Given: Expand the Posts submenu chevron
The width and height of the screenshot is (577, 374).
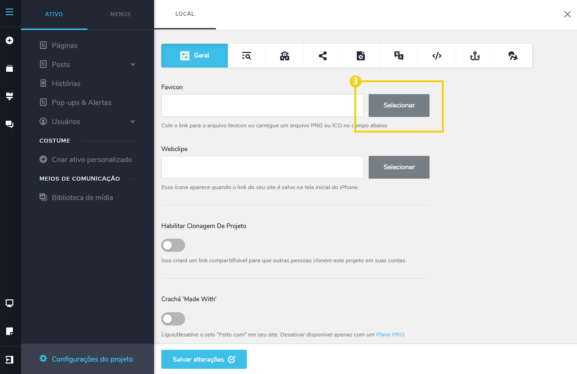Looking at the screenshot, I should pos(133,65).
